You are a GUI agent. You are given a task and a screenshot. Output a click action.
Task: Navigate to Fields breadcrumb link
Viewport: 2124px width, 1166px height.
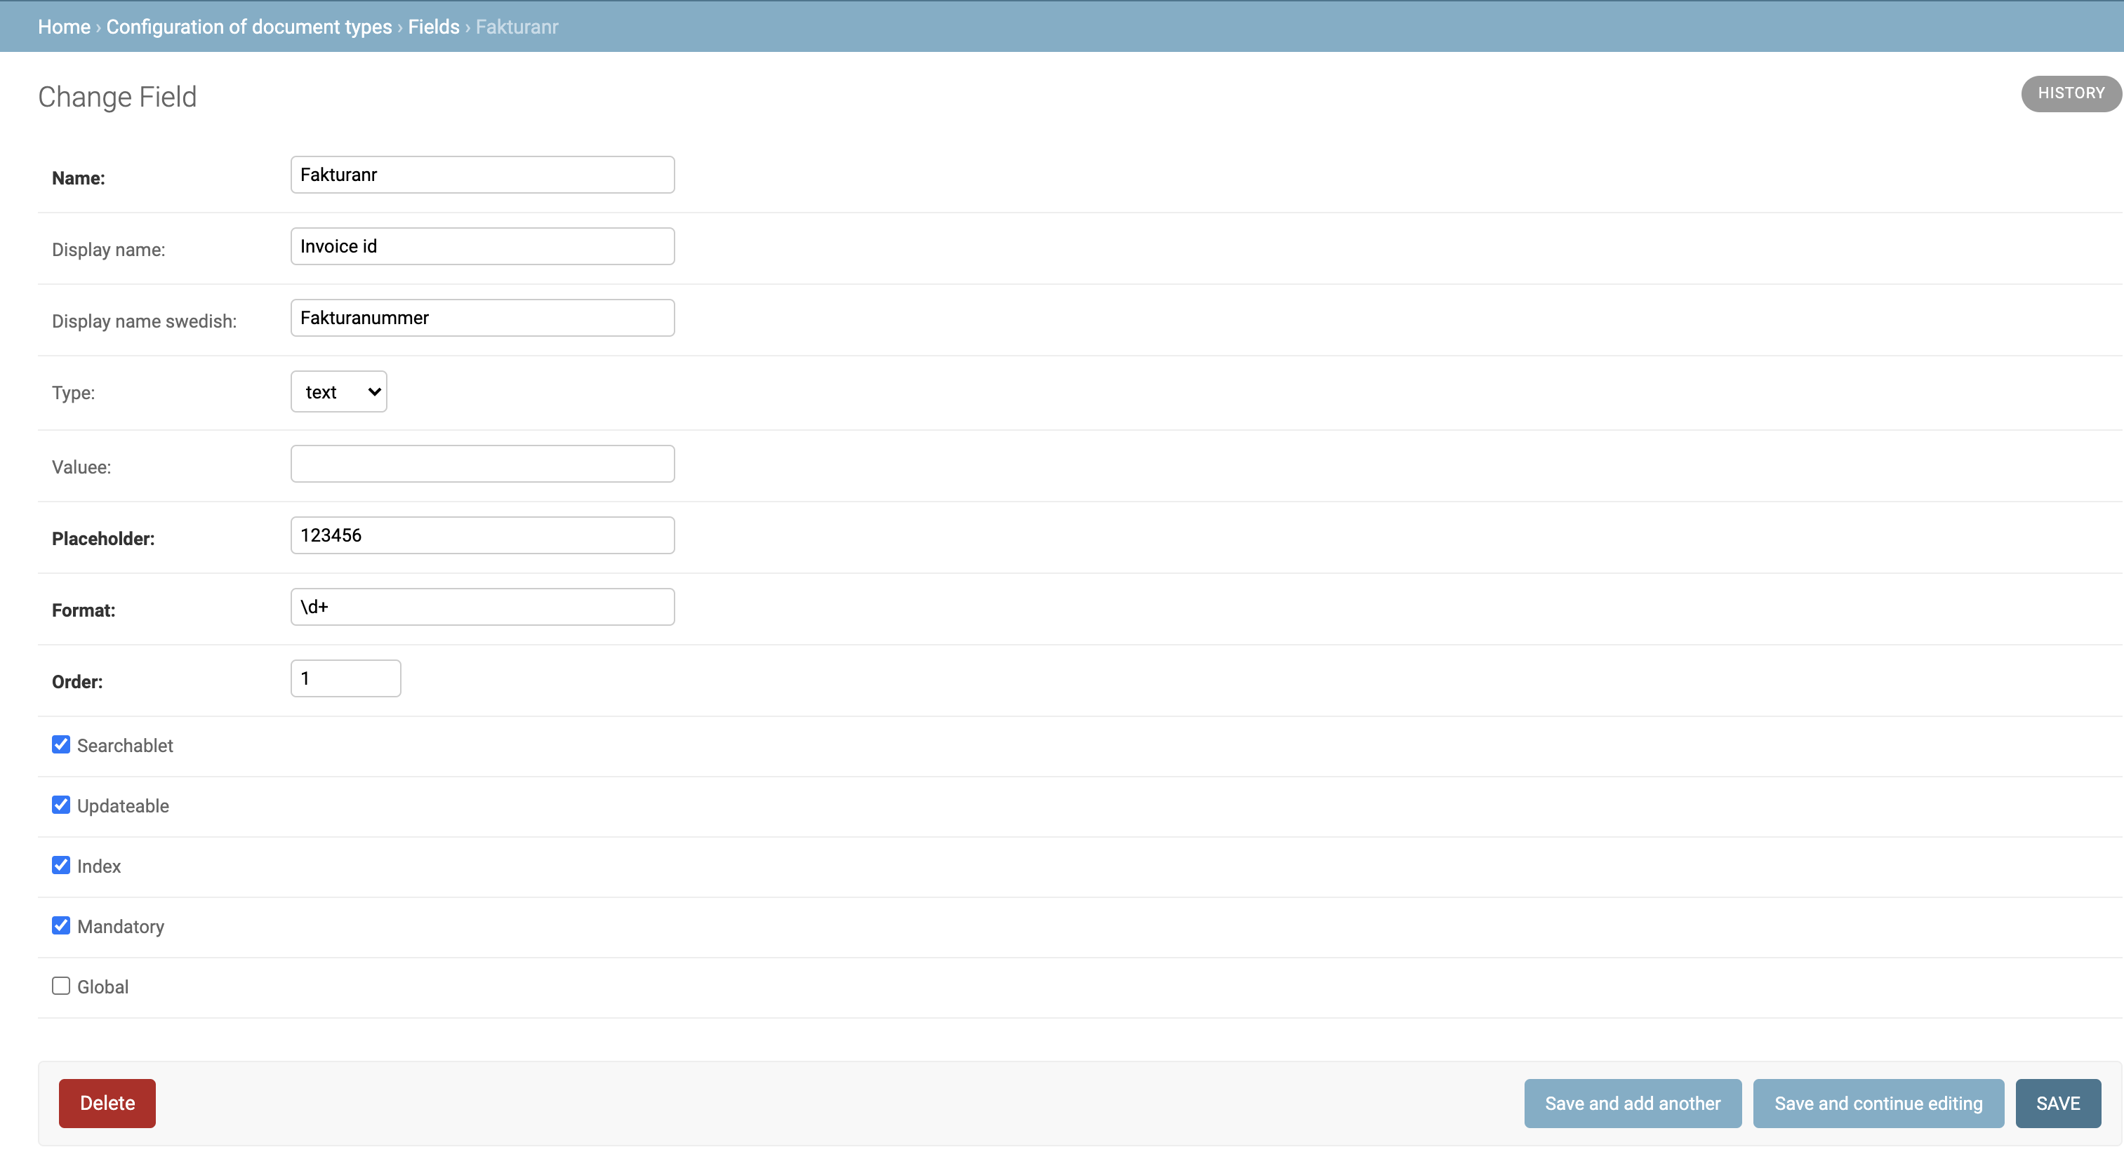coord(434,27)
